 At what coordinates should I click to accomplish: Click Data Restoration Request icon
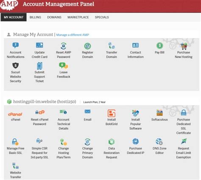pyautogui.click(x=112, y=142)
